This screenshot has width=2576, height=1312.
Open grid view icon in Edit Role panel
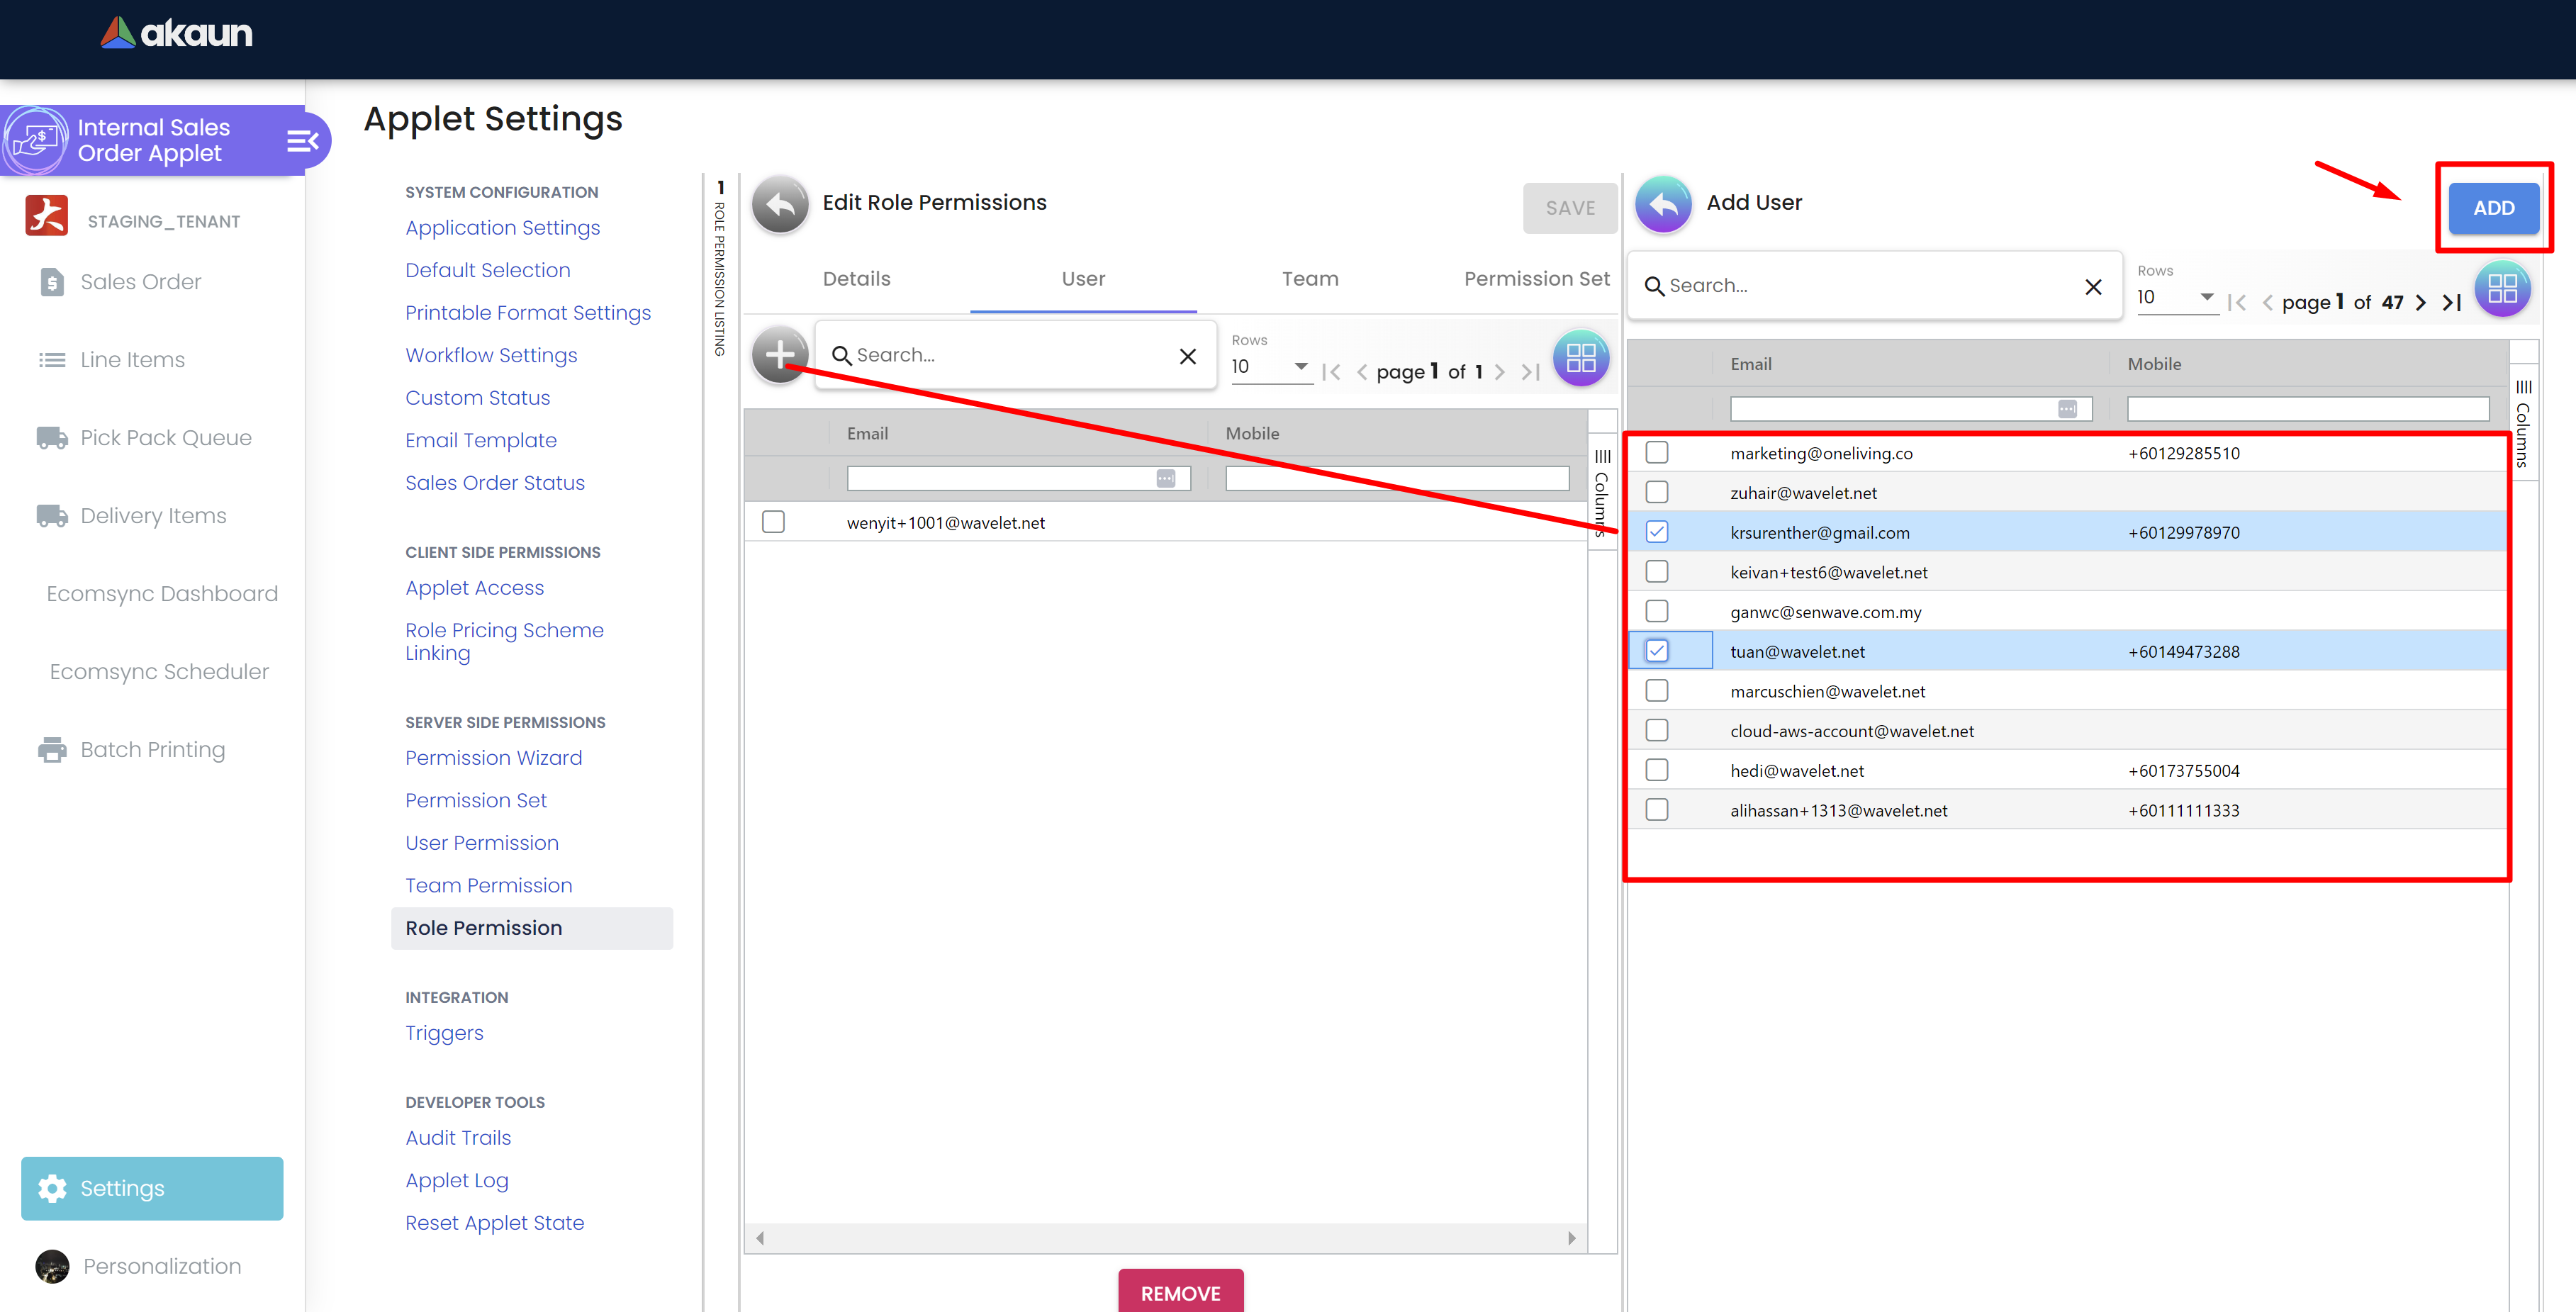pos(1580,357)
